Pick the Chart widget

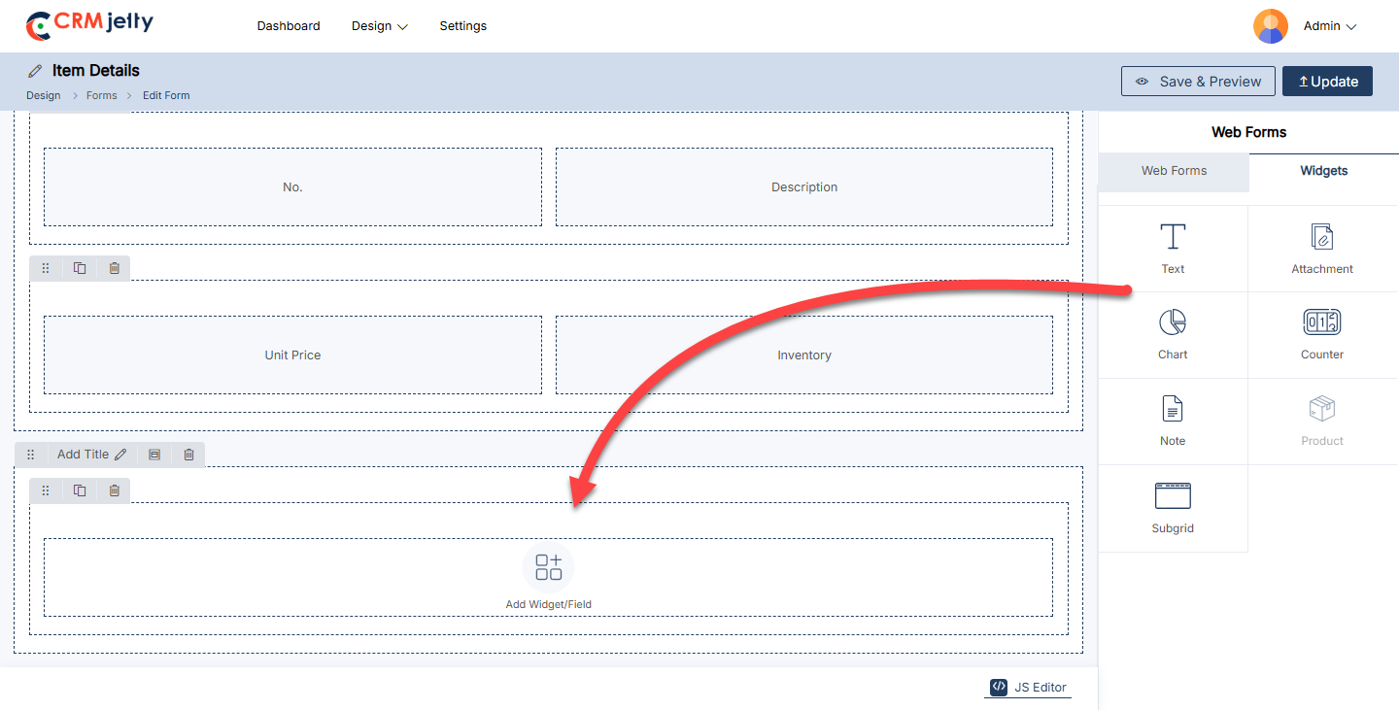pos(1173,322)
